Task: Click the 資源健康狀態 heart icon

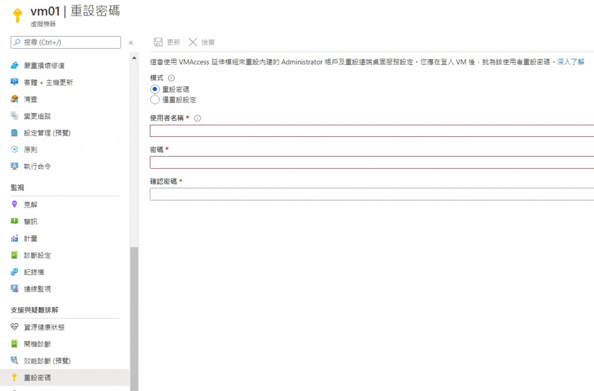Action: coord(15,327)
